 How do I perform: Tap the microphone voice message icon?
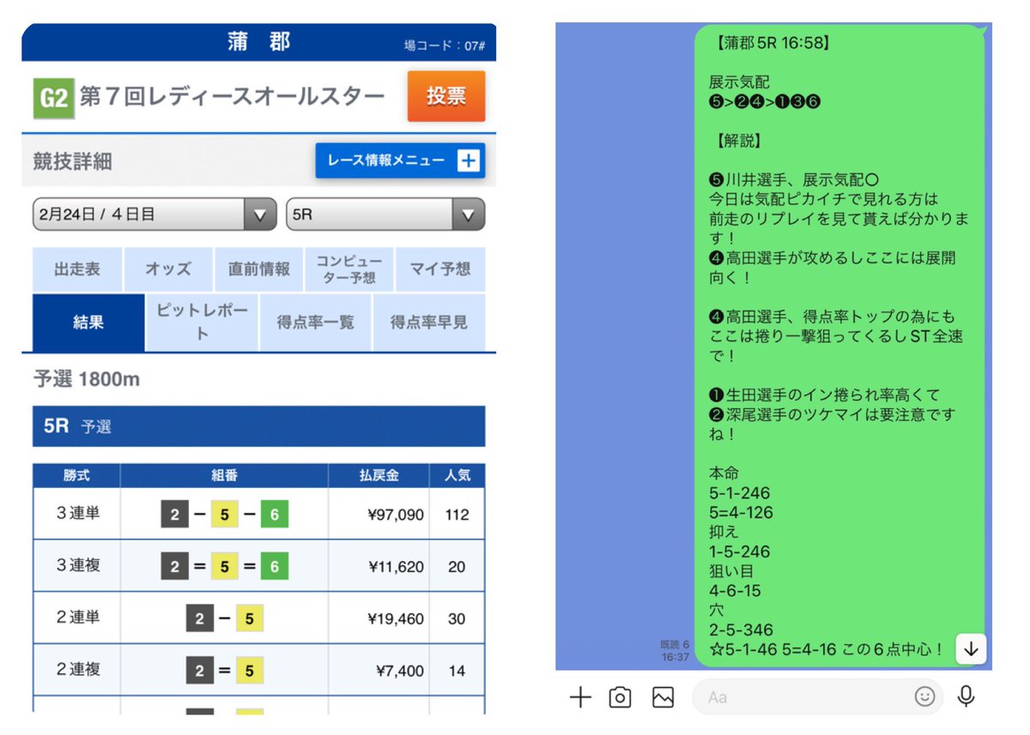966,697
